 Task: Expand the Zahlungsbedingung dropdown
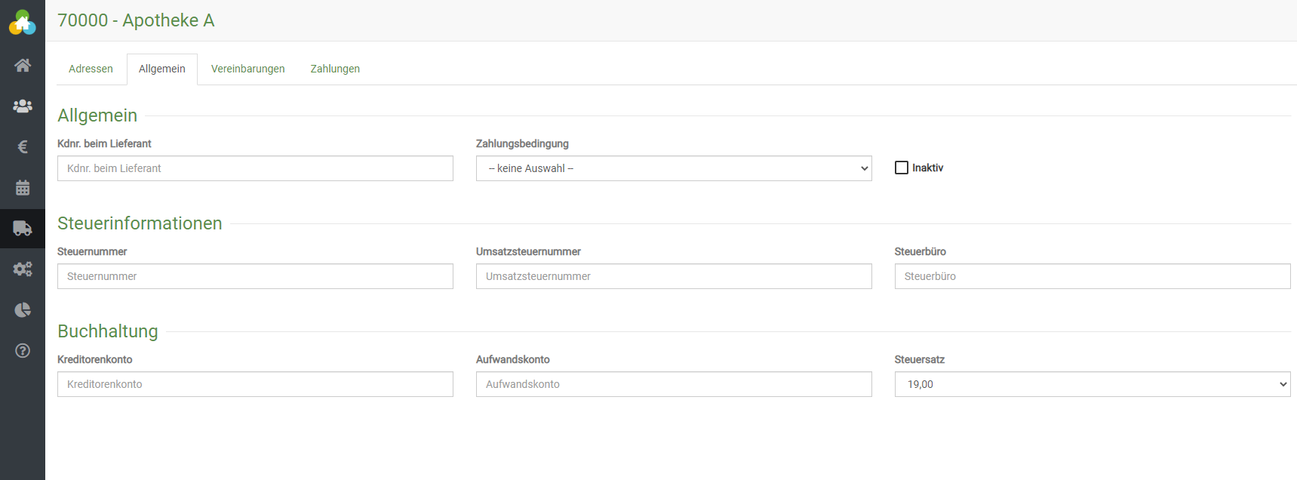coord(673,168)
